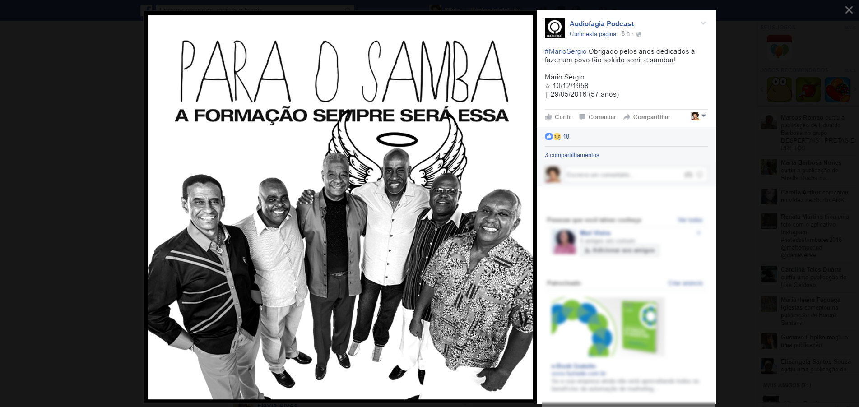Click the thumbs-up Curtir icon
Viewport: 859px width, 407px height.
click(x=548, y=117)
